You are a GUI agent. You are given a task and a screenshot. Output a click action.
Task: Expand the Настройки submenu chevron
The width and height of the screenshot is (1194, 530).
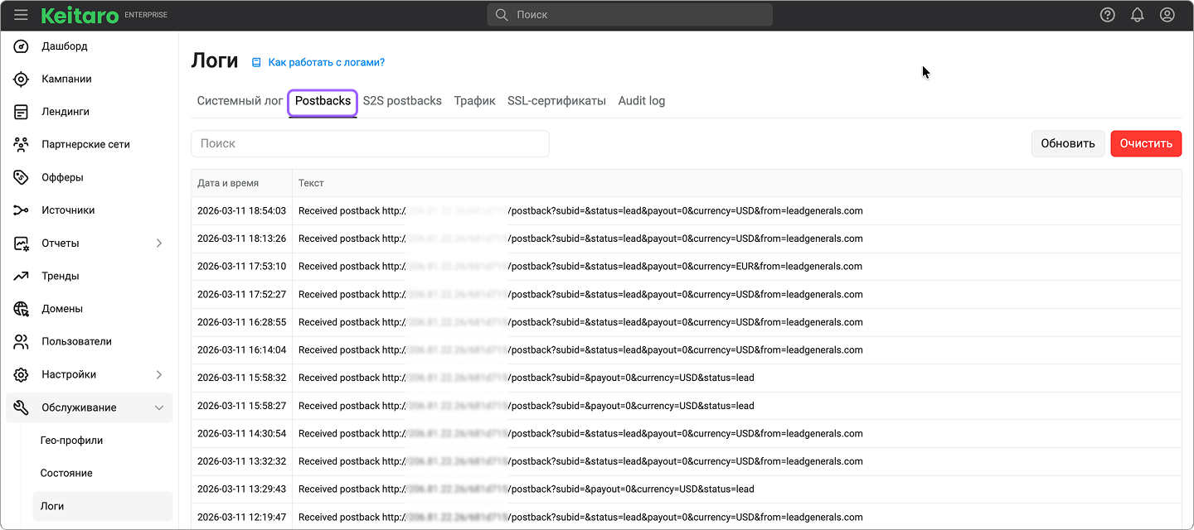pyautogui.click(x=159, y=374)
